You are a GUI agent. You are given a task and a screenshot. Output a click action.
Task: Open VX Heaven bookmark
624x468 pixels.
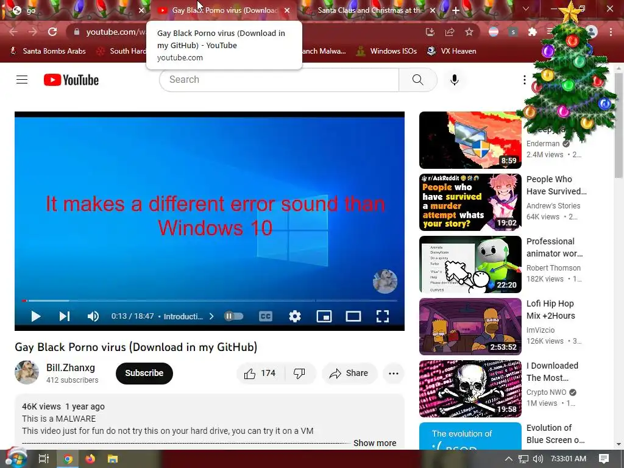tap(452, 51)
